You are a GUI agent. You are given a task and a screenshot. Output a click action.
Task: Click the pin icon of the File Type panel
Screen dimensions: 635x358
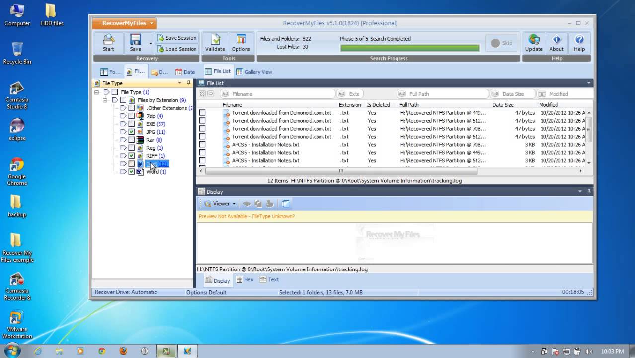[x=188, y=83]
